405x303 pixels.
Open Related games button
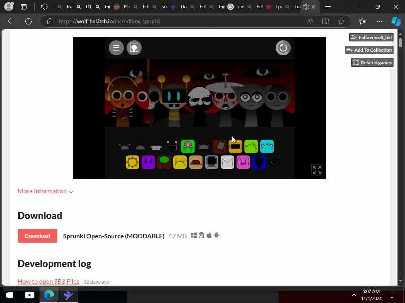click(373, 63)
